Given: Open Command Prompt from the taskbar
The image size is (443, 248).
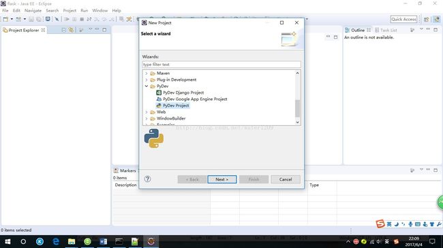Looking at the screenshot, I should [119, 241].
